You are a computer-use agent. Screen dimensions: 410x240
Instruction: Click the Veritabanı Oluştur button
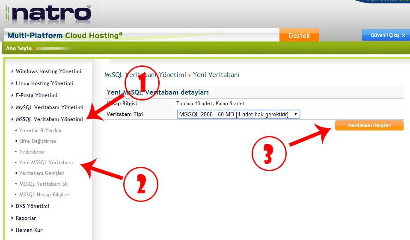pos(369,125)
